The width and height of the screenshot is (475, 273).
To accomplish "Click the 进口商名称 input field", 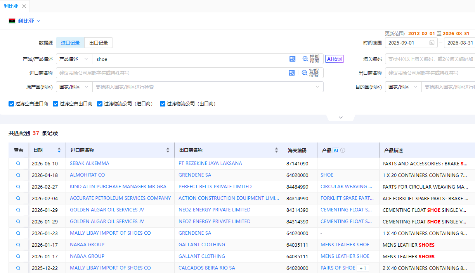I will pyautogui.click(x=171, y=73).
